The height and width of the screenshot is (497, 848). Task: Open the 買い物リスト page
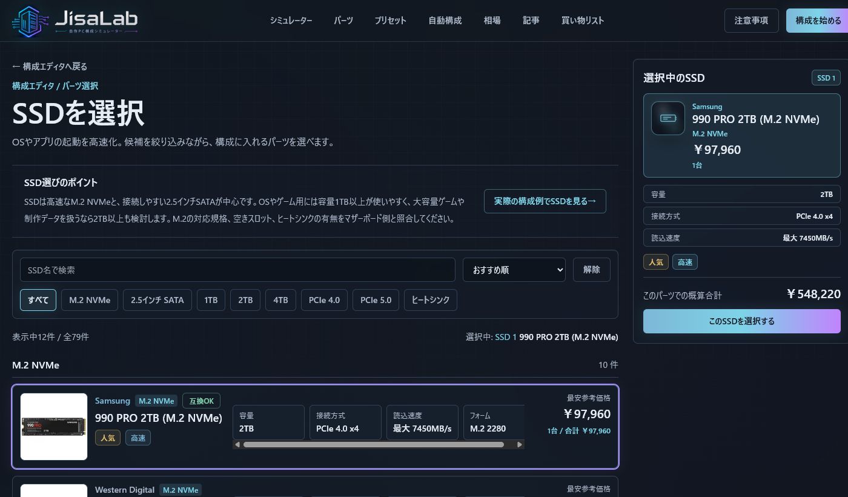[583, 21]
